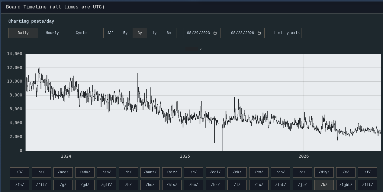Choose the 5y time range

tap(125, 33)
